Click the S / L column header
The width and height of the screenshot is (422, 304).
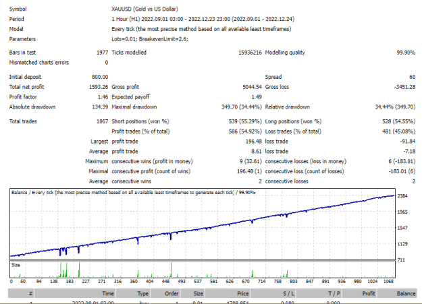(x=273, y=293)
